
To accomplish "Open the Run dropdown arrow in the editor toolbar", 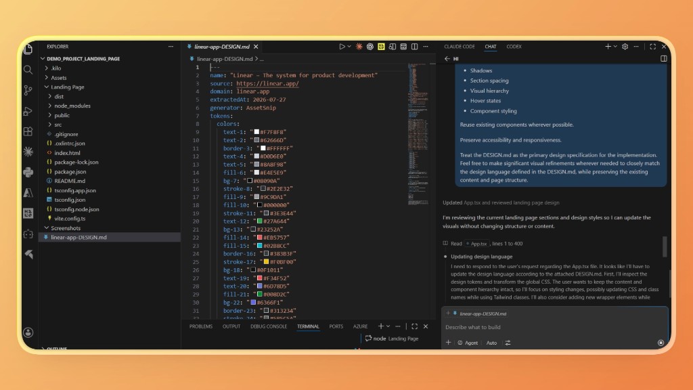I will point(349,47).
